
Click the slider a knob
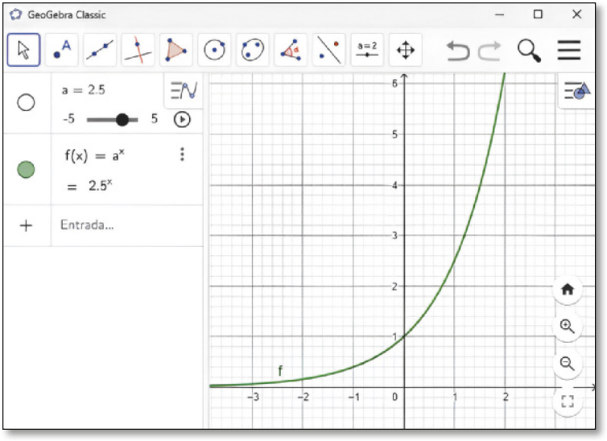(122, 120)
